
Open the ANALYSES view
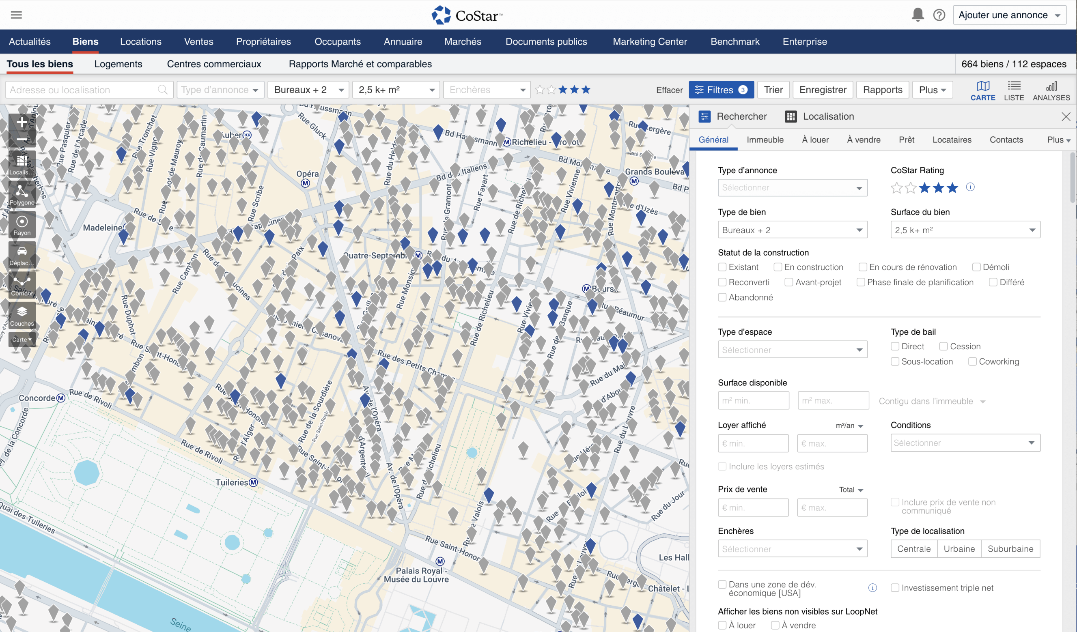1051,90
